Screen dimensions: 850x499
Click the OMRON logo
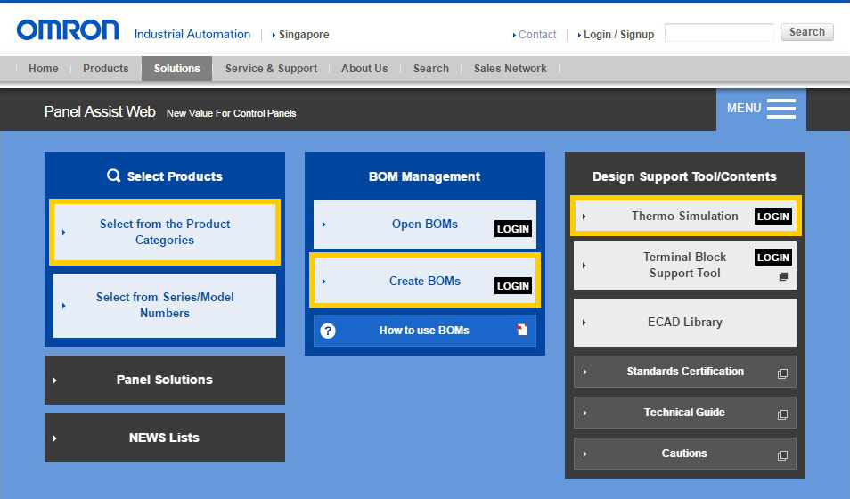[x=68, y=31]
